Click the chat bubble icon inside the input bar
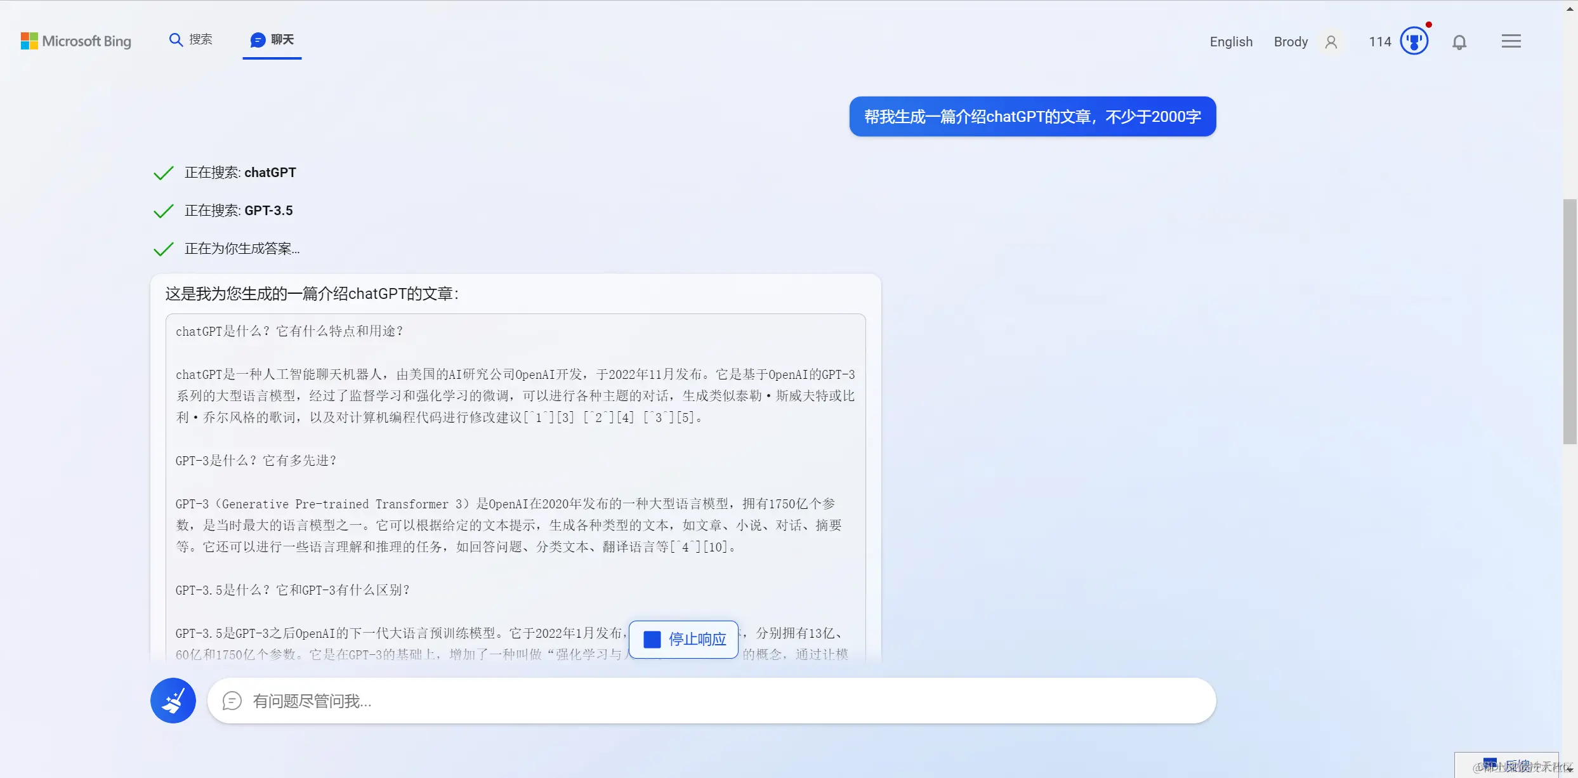 coord(232,701)
